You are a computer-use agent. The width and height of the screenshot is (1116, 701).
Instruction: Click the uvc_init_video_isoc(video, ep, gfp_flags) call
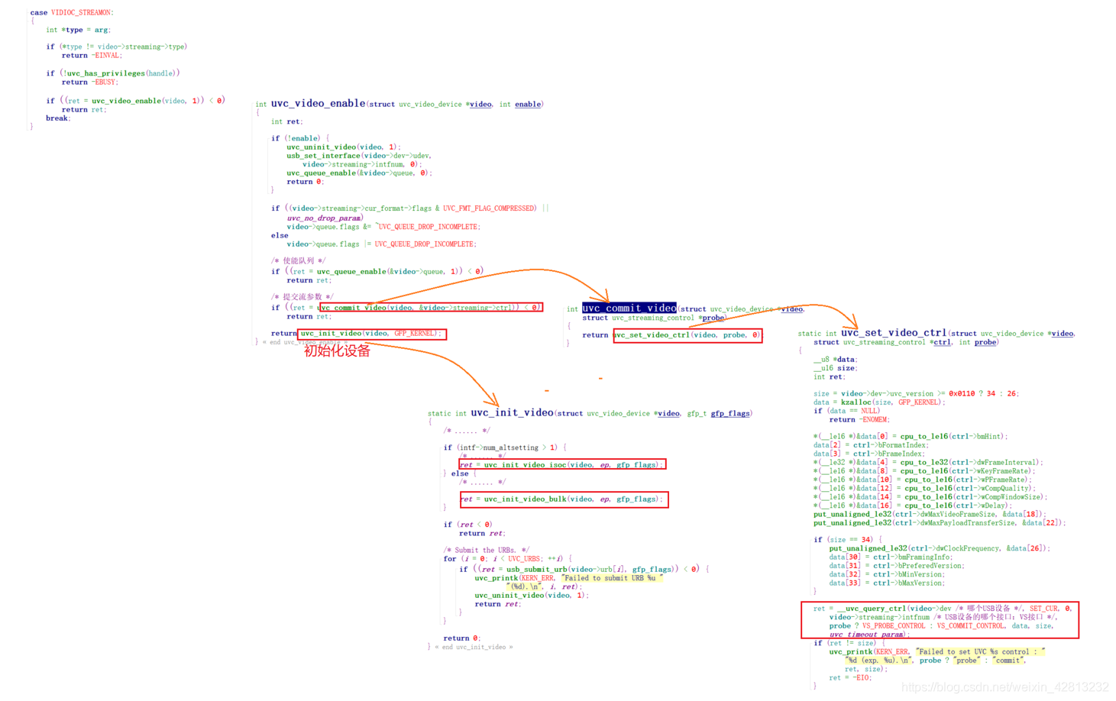571,464
